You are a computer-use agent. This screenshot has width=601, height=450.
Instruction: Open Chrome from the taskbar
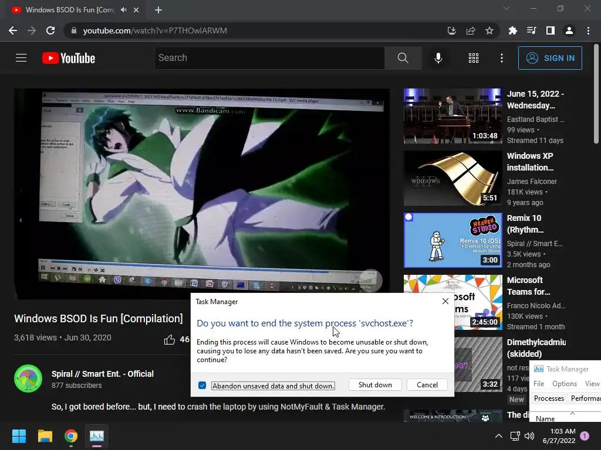(x=71, y=436)
